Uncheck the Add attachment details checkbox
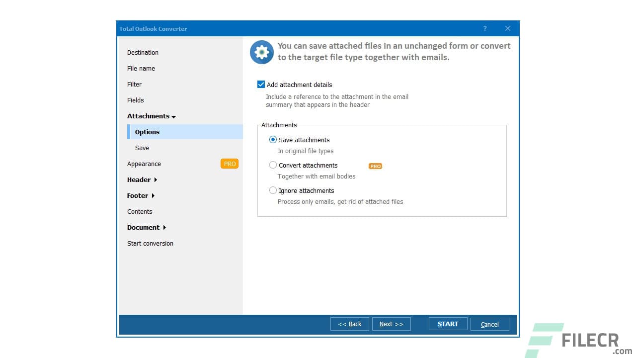The height and width of the screenshot is (358, 636). [x=261, y=84]
